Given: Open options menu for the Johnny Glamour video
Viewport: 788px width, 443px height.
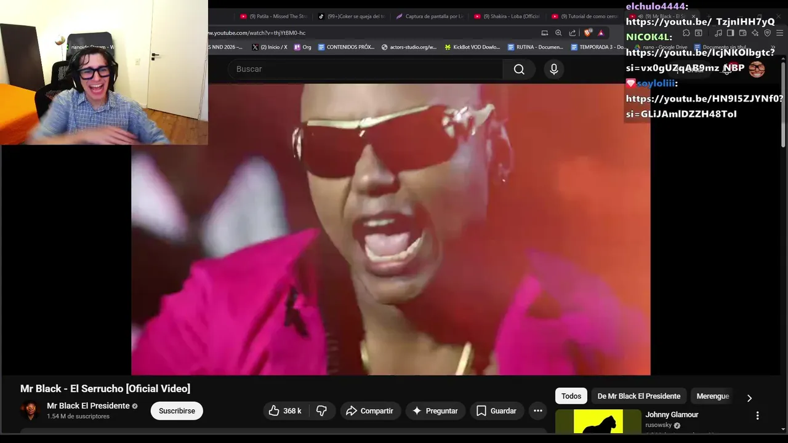Looking at the screenshot, I should pos(757,416).
